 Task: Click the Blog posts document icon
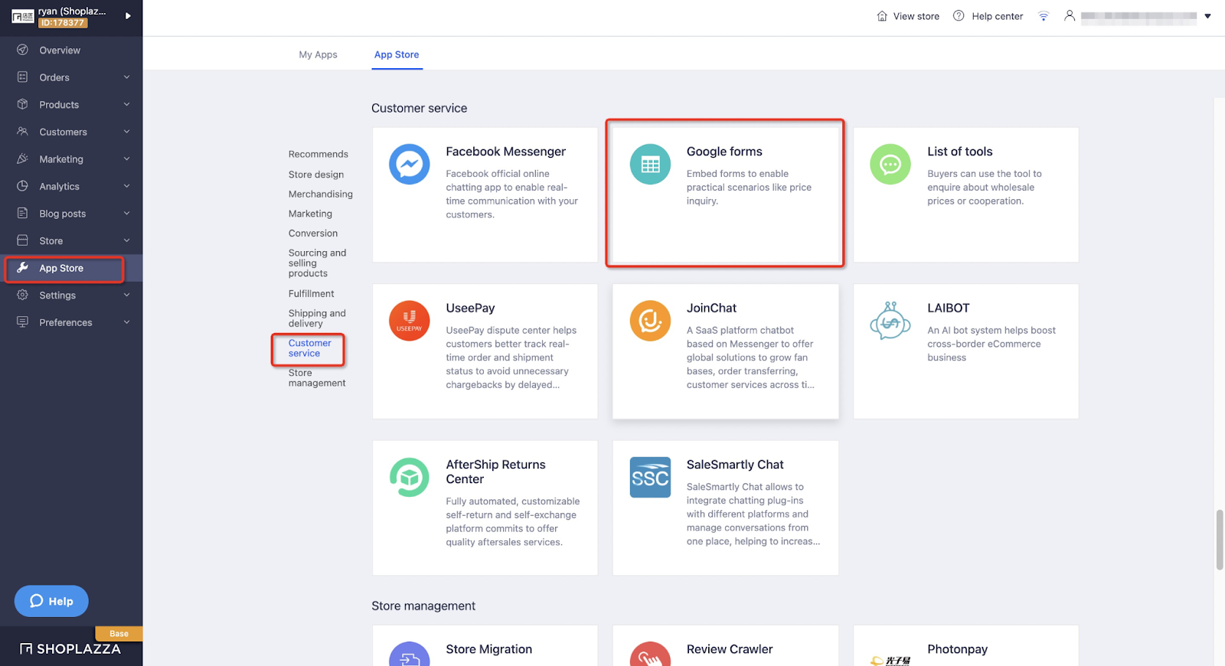23,213
